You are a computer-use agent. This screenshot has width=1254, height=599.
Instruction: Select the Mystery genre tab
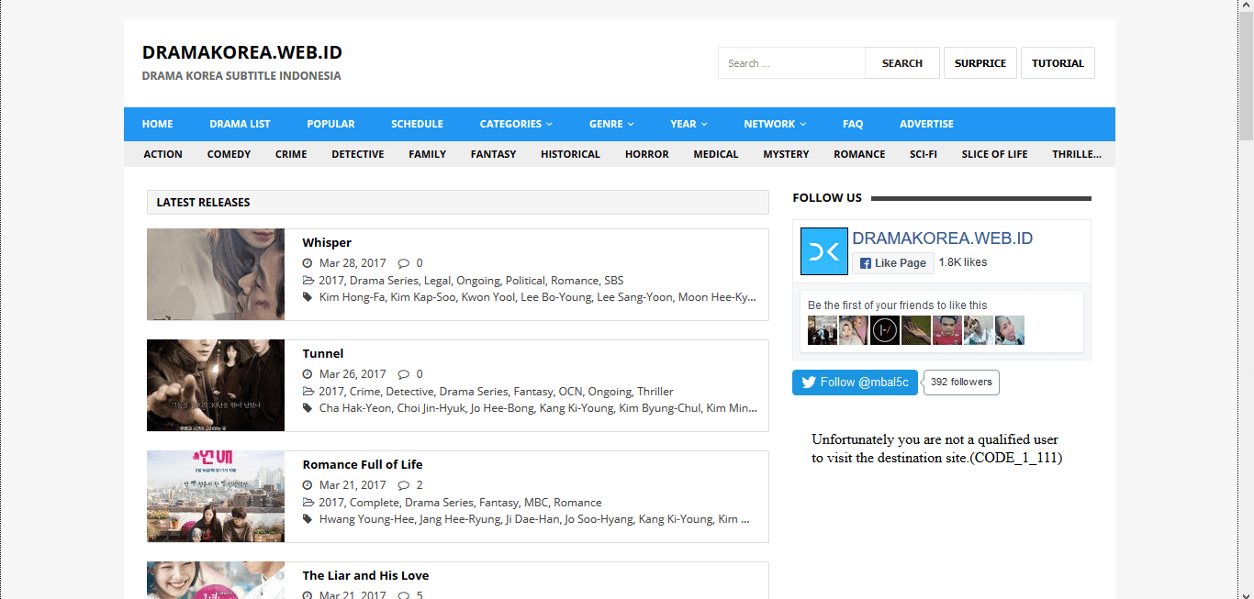click(x=786, y=154)
